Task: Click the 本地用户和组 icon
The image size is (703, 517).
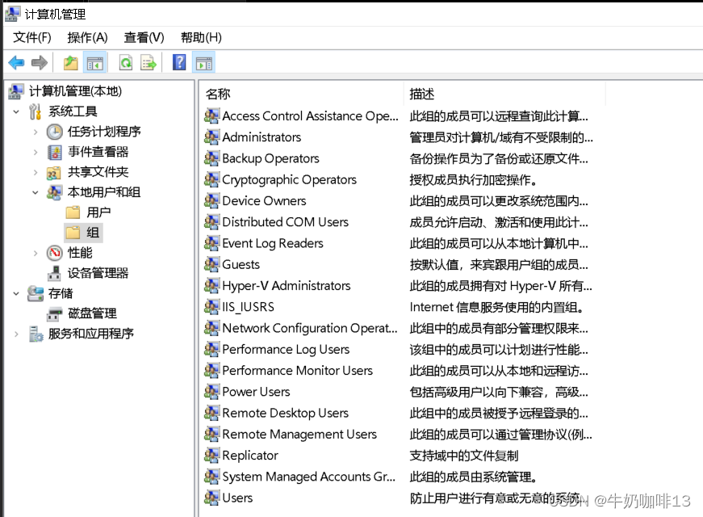Action: [55, 192]
